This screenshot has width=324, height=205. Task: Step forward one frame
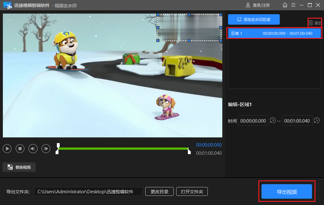click(46, 148)
